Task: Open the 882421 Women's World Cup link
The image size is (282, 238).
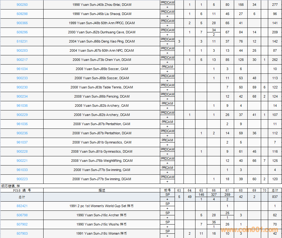Action: (x=22, y=206)
